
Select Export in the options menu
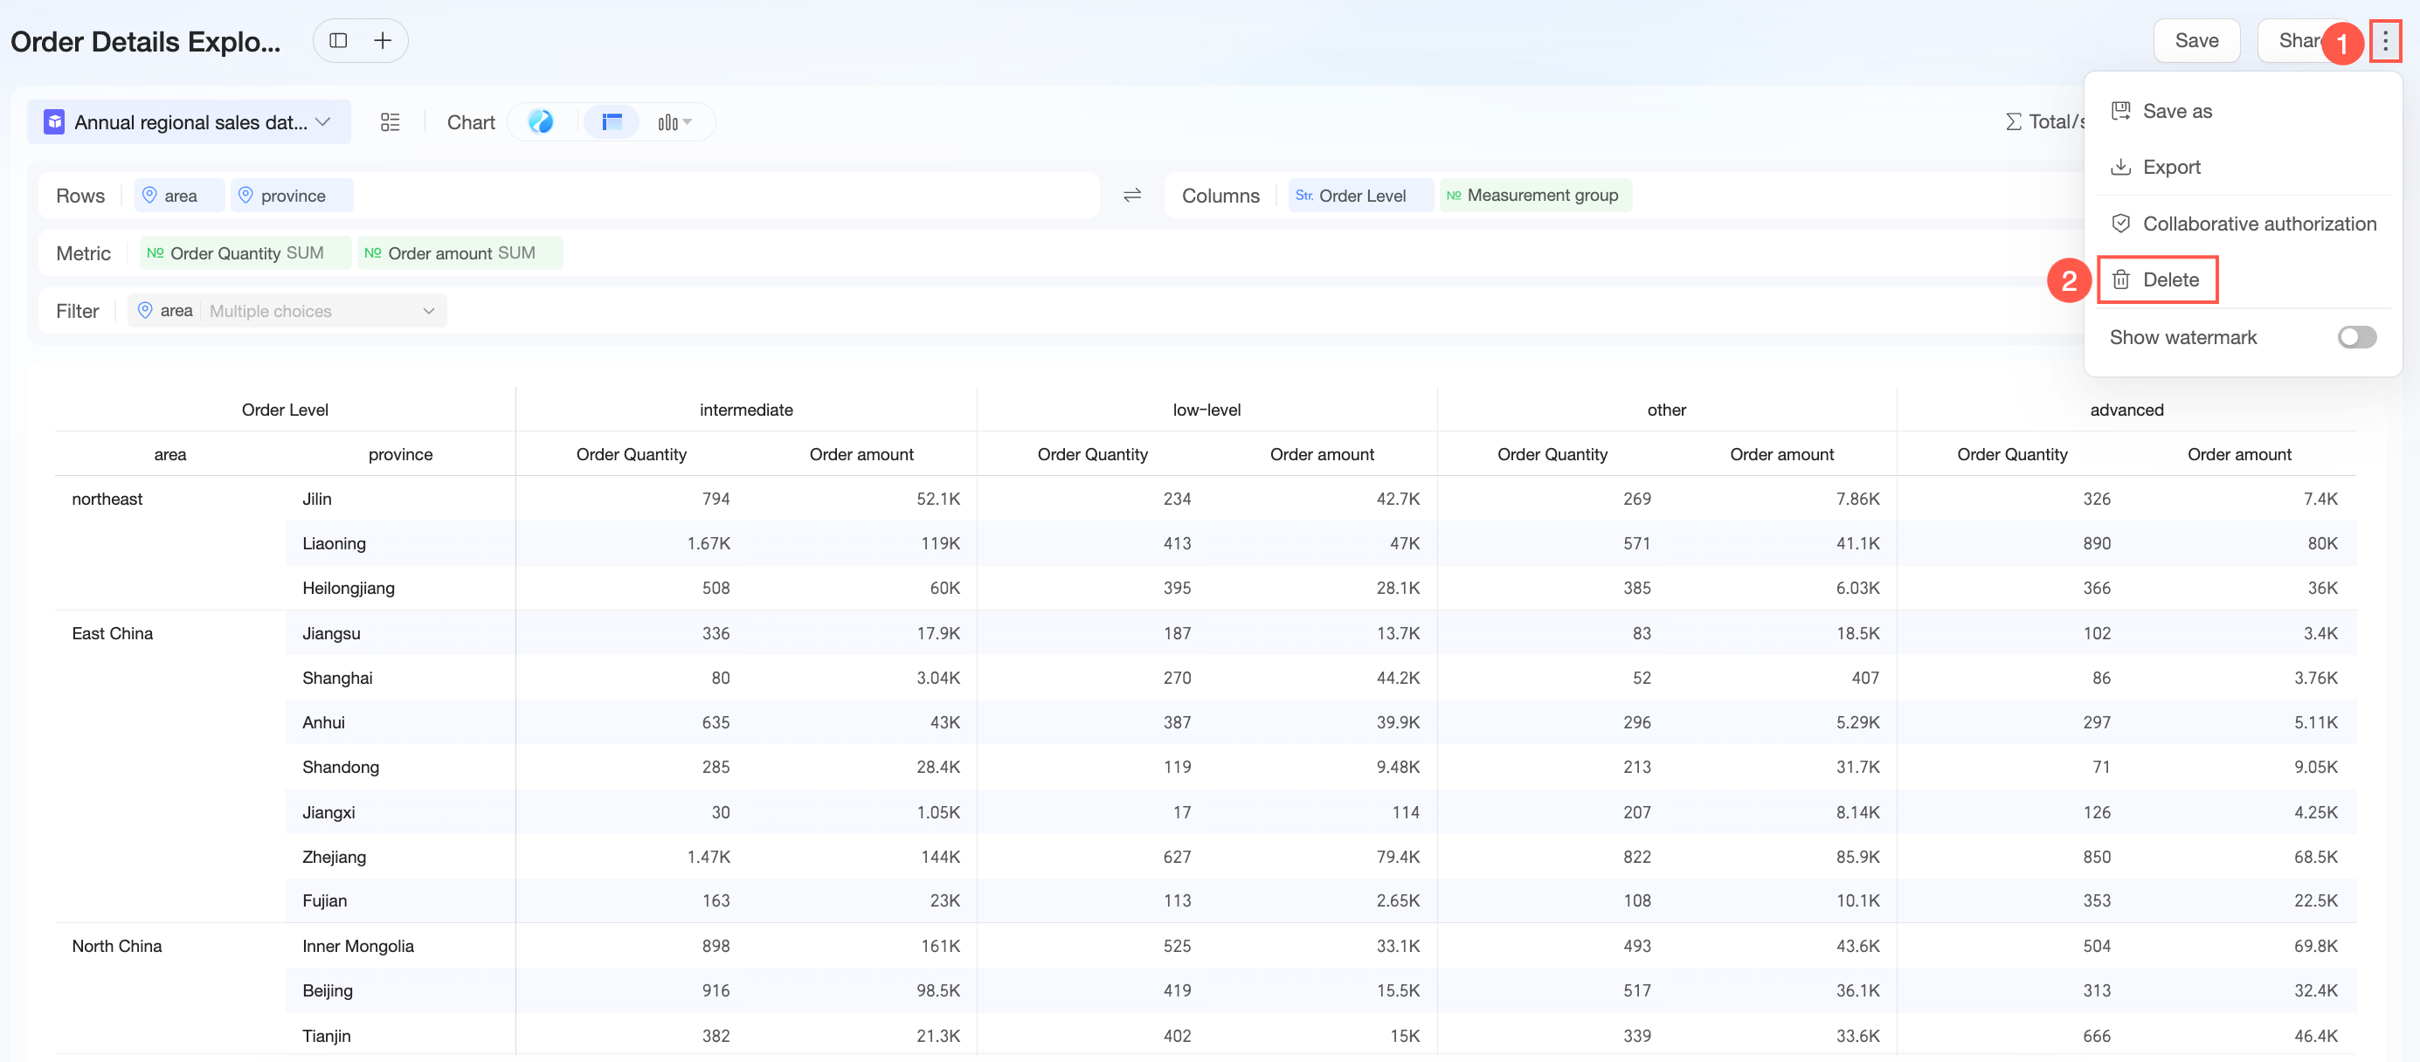pyautogui.click(x=2170, y=167)
